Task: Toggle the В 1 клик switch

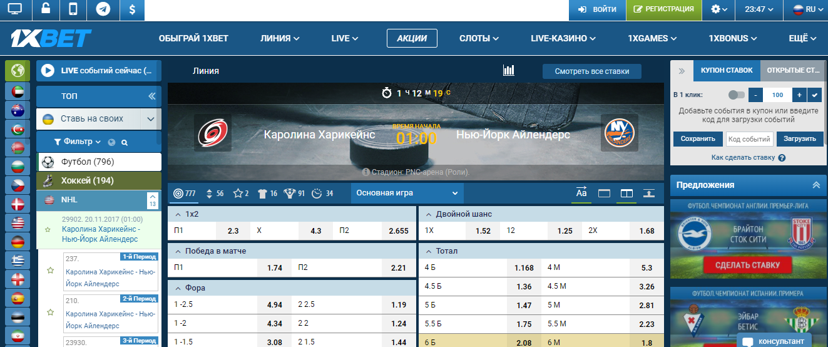Action: click(737, 95)
